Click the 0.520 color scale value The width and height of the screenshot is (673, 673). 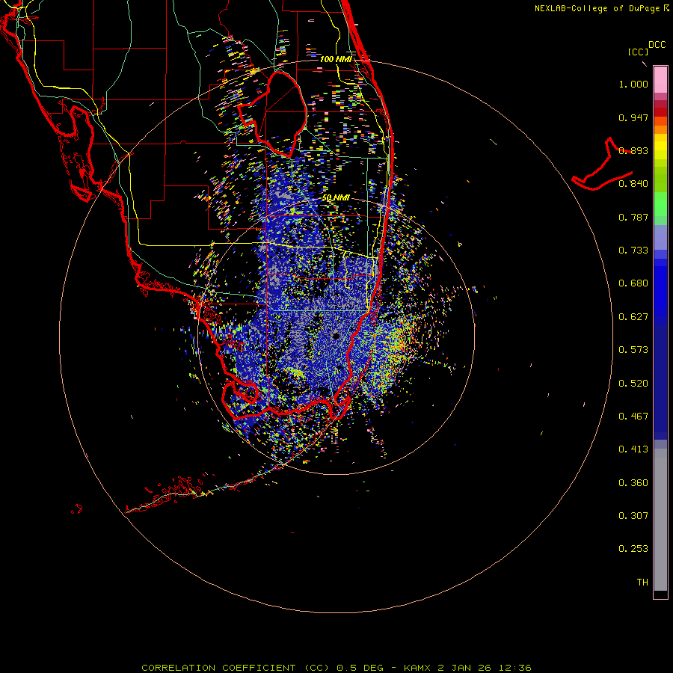[x=633, y=384]
